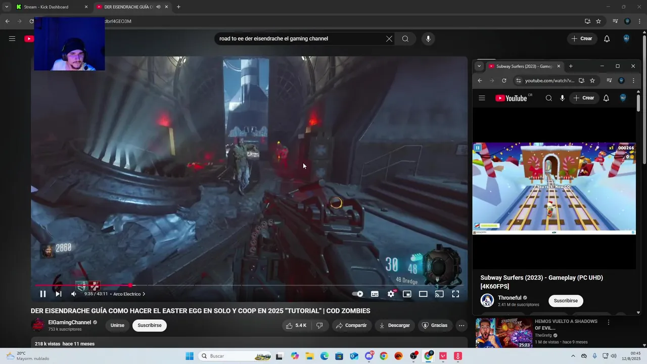This screenshot has height=364, width=647.
Task: Open Windows Start menu
Action: [190, 356]
